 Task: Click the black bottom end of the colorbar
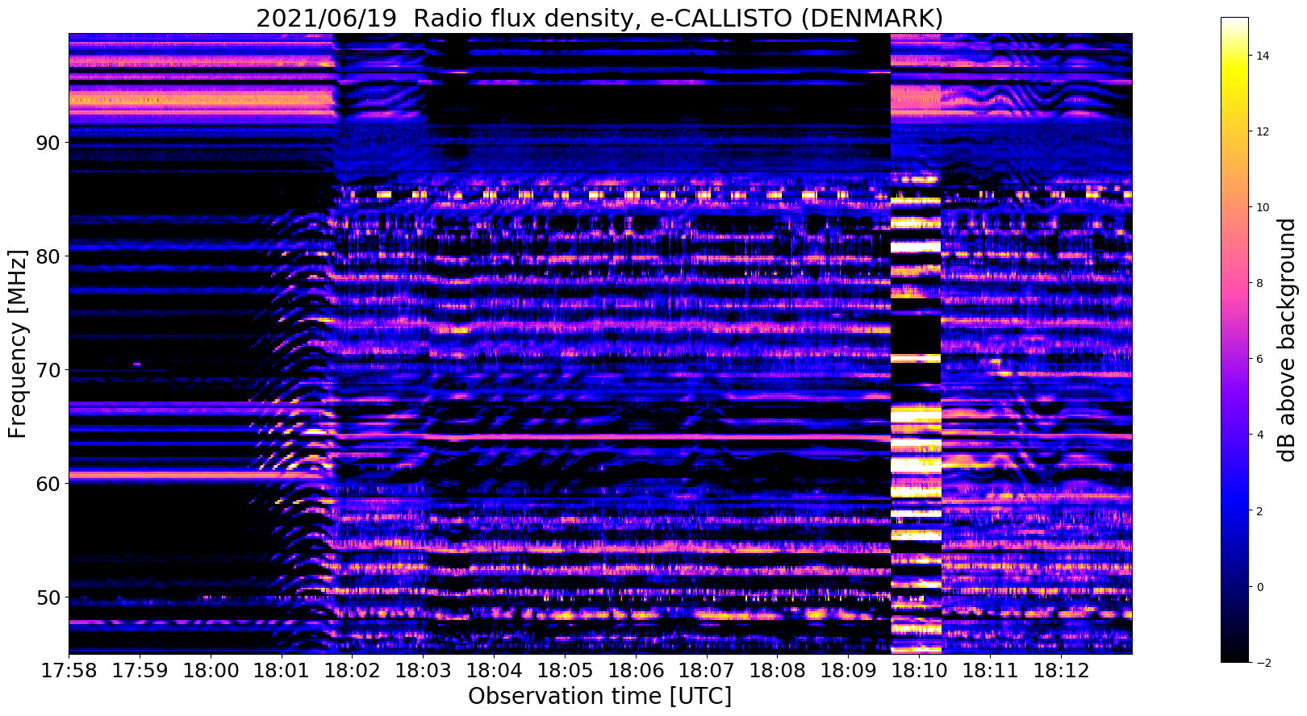(x=1234, y=655)
